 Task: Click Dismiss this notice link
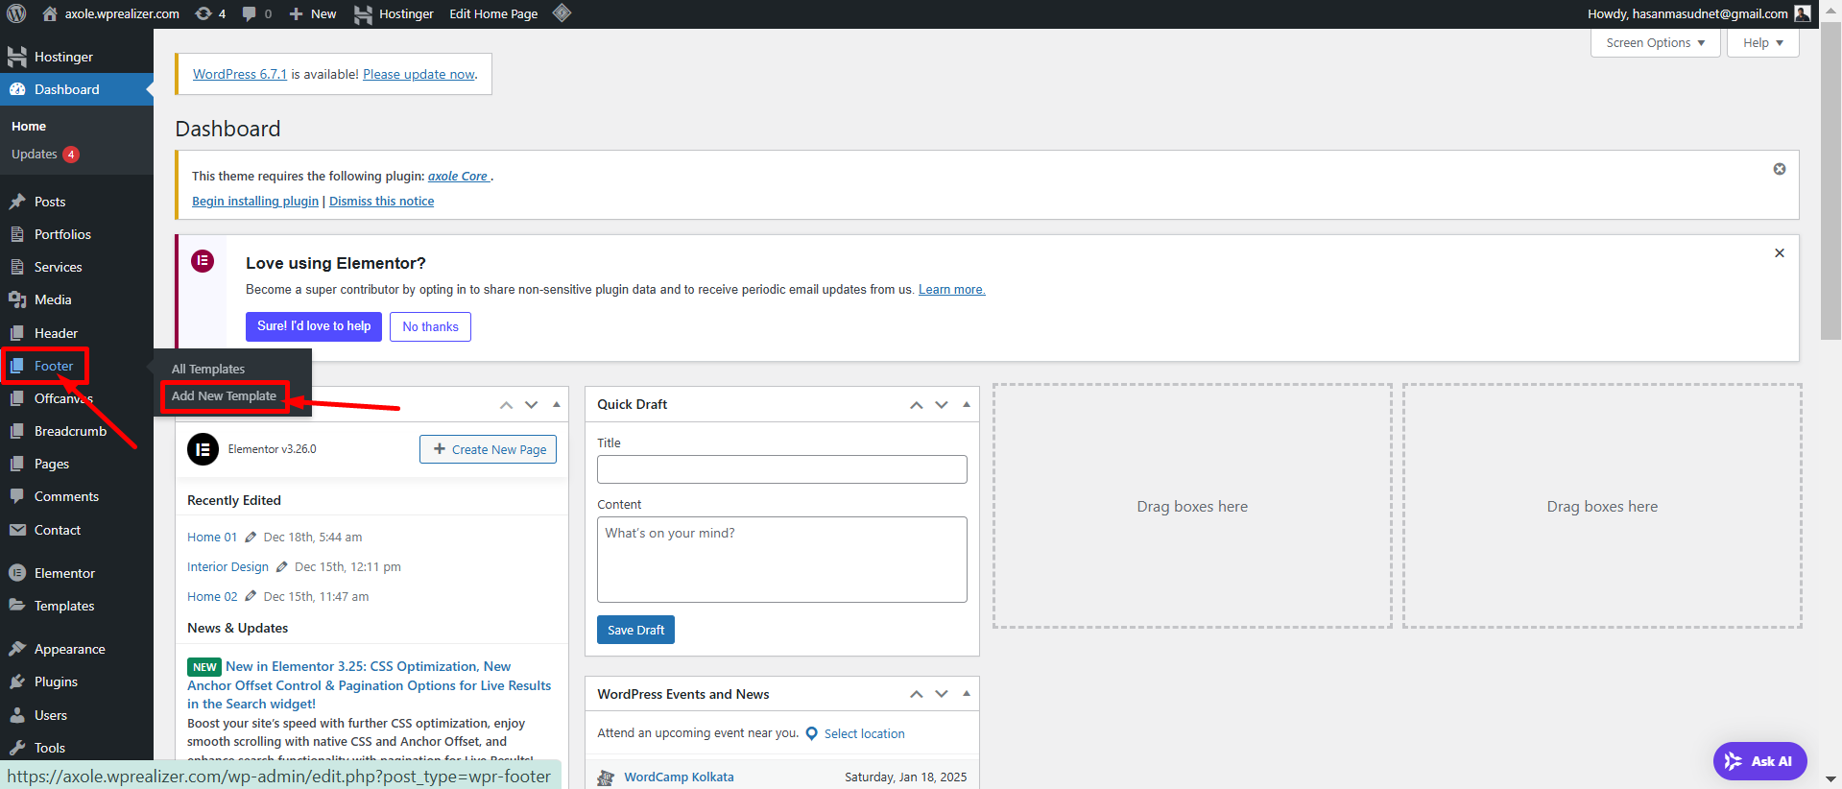pyautogui.click(x=381, y=201)
